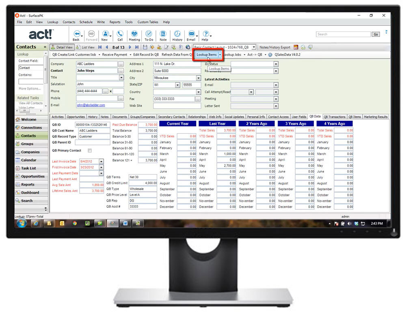
Task: Open Opportunities in the navigation sidebar
Action: 31,176
